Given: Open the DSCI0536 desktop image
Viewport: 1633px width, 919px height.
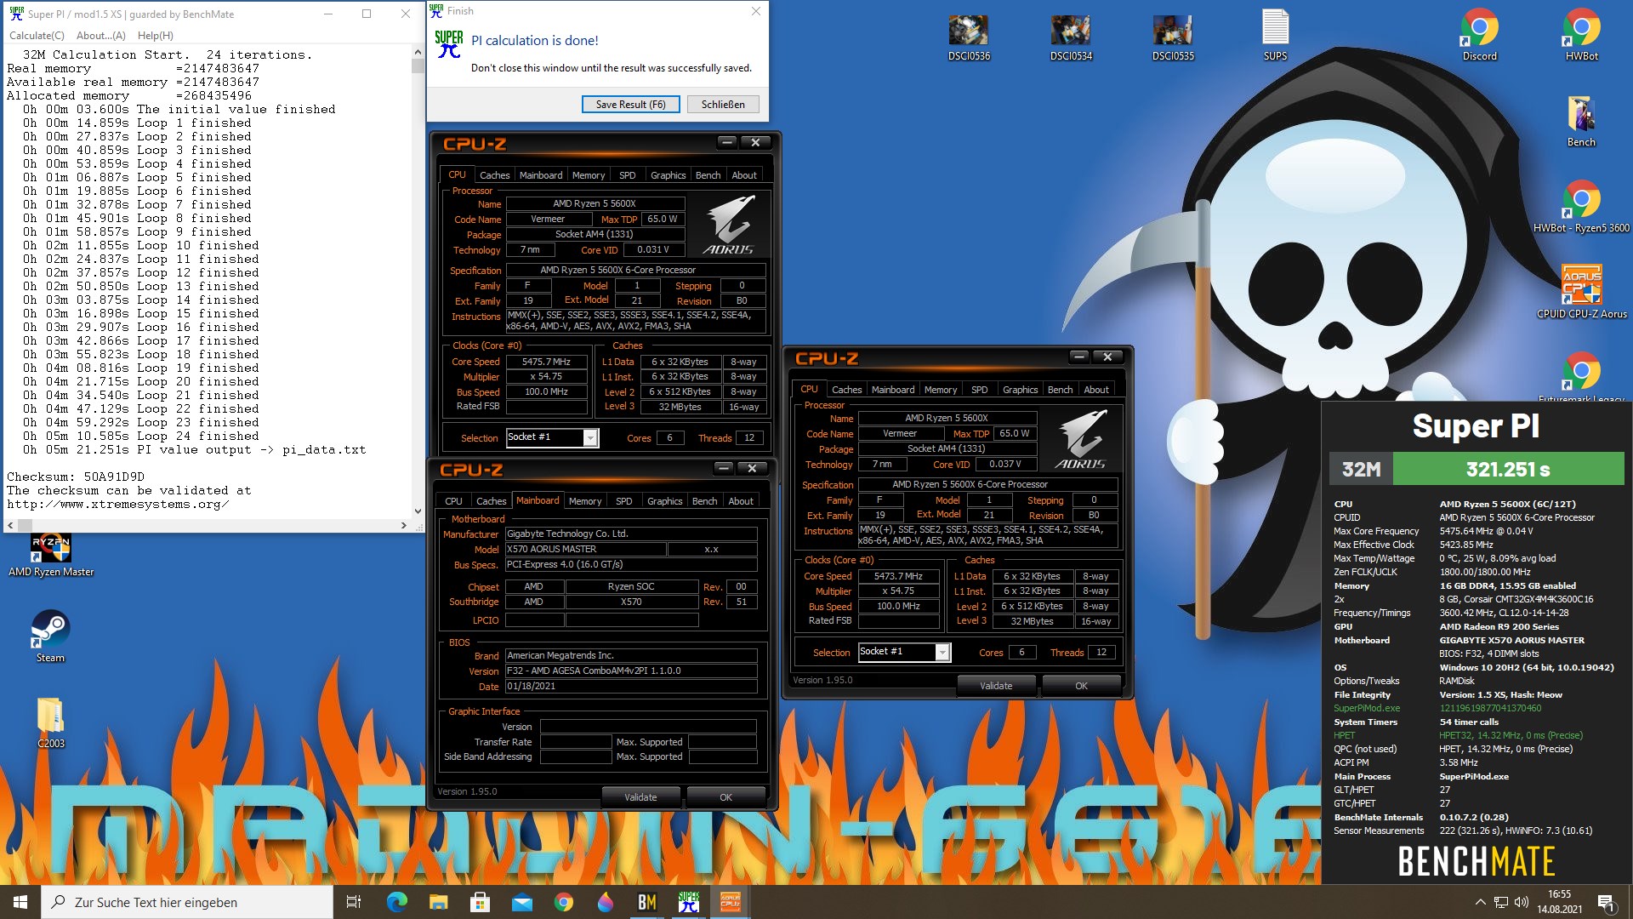Looking at the screenshot, I should (x=969, y=38).
